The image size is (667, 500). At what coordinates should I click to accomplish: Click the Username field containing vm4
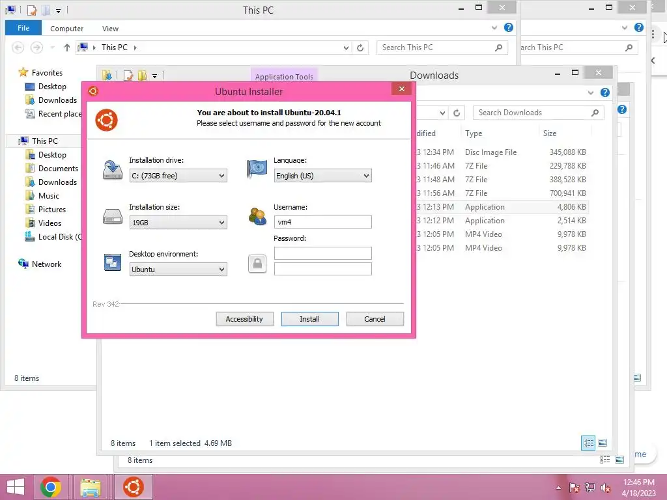tap(322, 222)
